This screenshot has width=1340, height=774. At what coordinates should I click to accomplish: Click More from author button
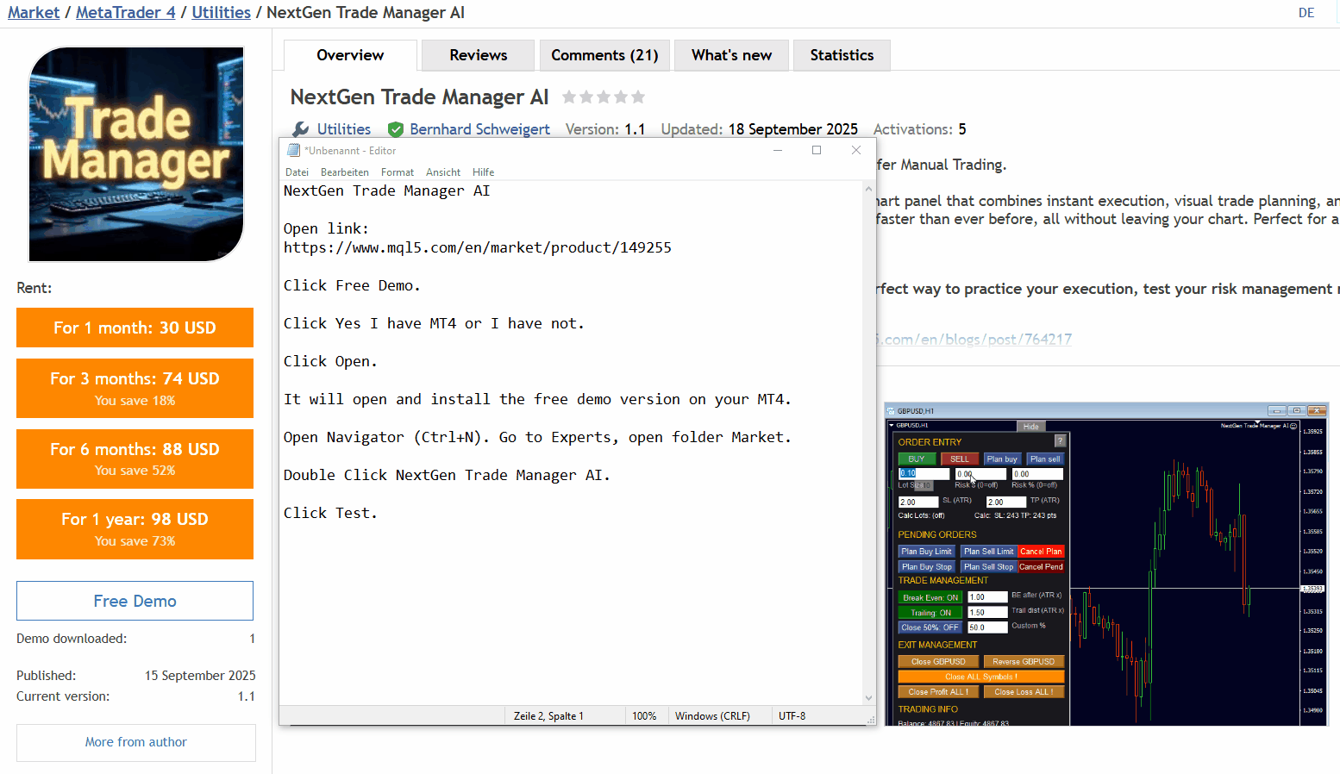pyautogui.click(x=136, y=742)
